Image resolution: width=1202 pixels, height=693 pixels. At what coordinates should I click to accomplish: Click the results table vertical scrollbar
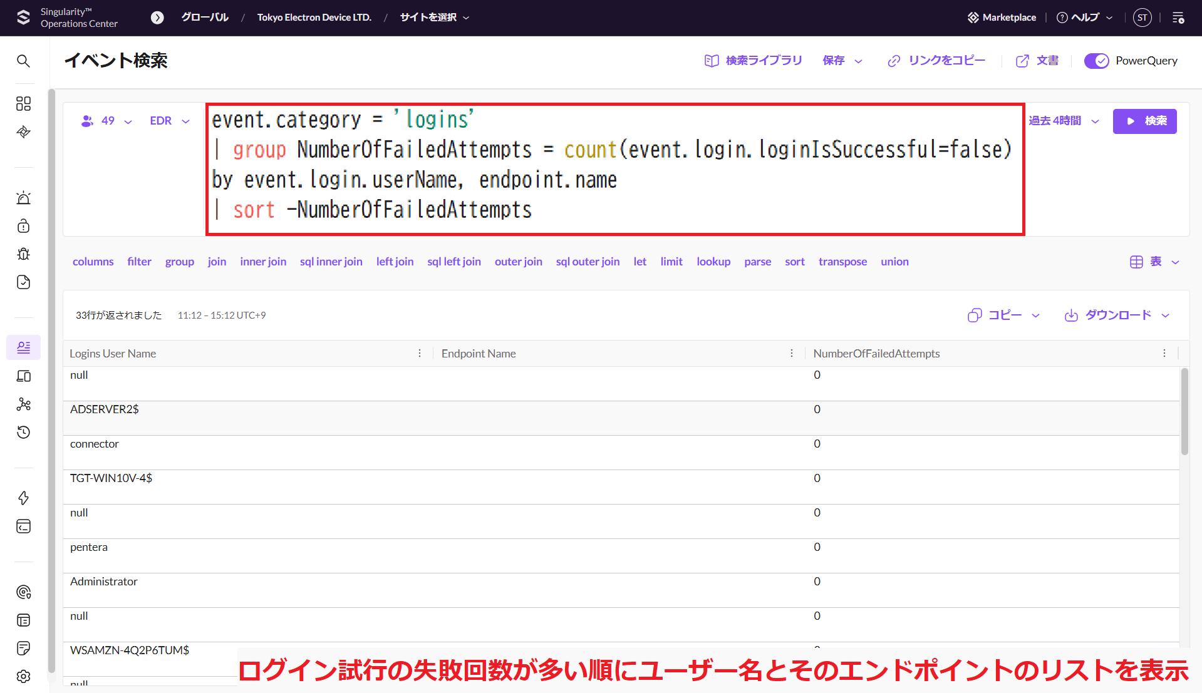1184,413
